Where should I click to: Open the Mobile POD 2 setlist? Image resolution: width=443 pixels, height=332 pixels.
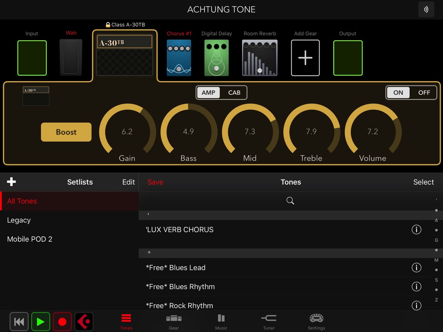[x=69, y=239]
